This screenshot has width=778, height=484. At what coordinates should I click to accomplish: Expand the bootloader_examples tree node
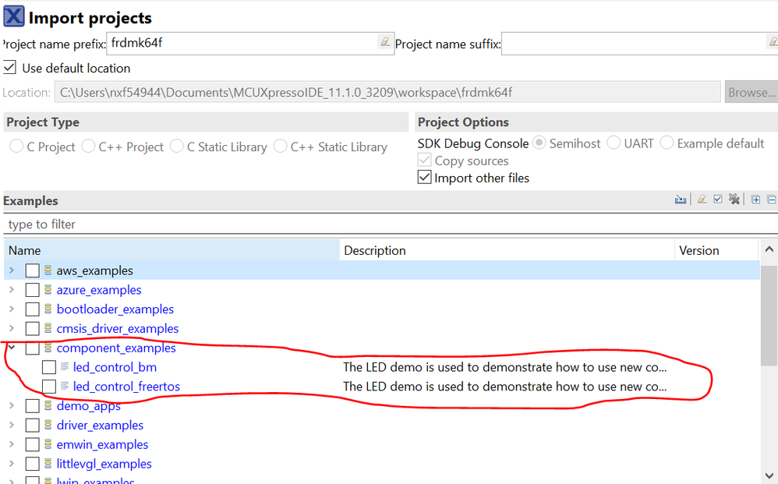pyautogui.click(x=12, y=309)
